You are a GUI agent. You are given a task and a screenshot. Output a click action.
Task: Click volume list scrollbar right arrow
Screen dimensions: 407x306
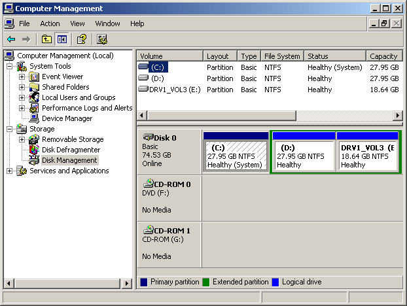397,115
